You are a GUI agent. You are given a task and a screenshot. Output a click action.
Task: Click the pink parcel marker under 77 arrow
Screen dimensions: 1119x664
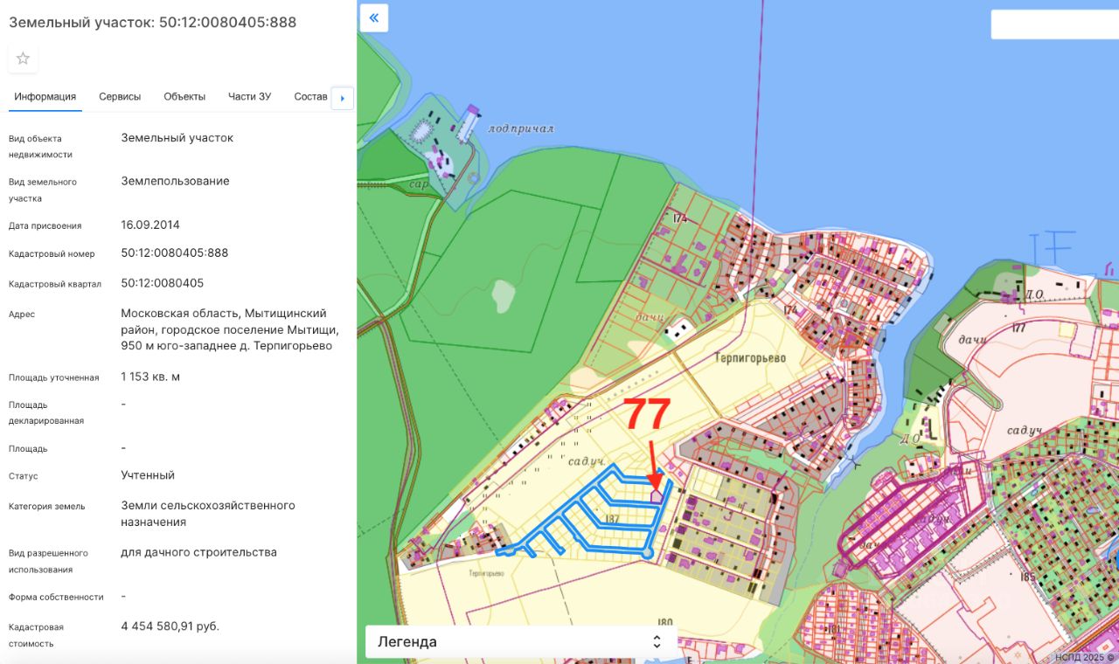point(657,495)
